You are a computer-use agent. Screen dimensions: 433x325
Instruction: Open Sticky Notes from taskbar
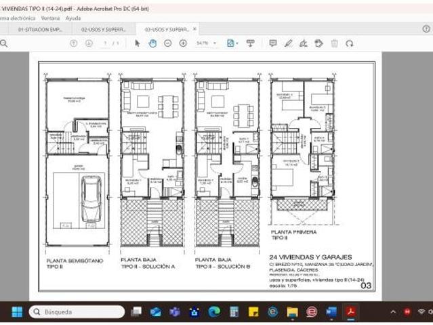pyautogui.click(x=253, y=312)
